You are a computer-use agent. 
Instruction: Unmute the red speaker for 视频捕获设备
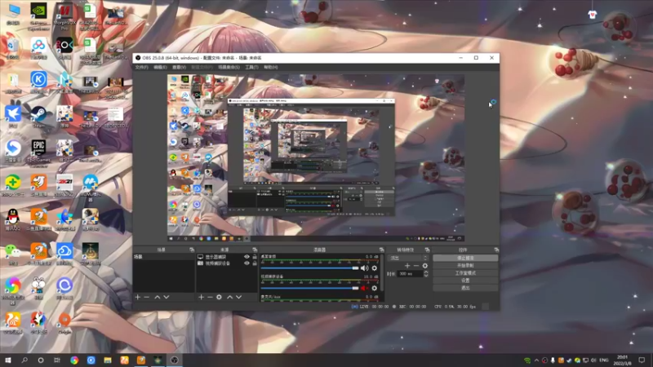364,288
